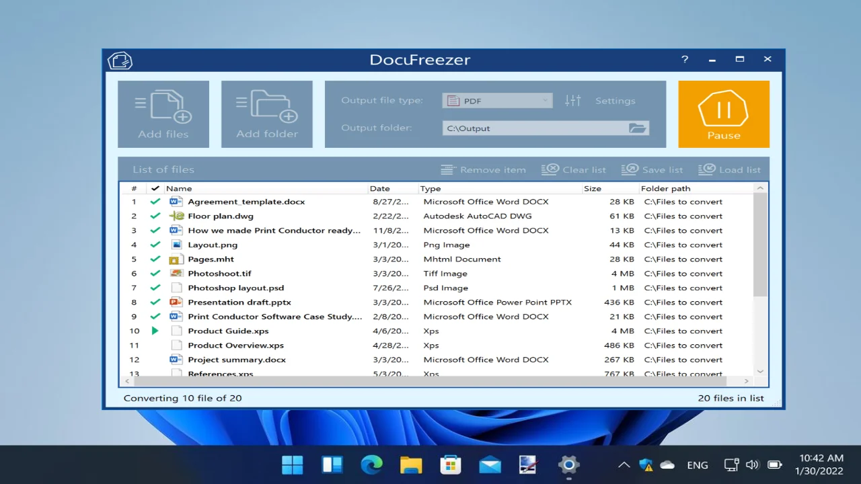Image resolution: width=861 pixels, height=484 pixels.
Task: Click the scroll down arrow of file list
Action: pos(760,371)
